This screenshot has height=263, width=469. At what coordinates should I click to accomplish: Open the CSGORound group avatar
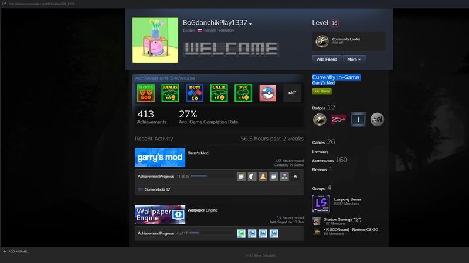317,231
